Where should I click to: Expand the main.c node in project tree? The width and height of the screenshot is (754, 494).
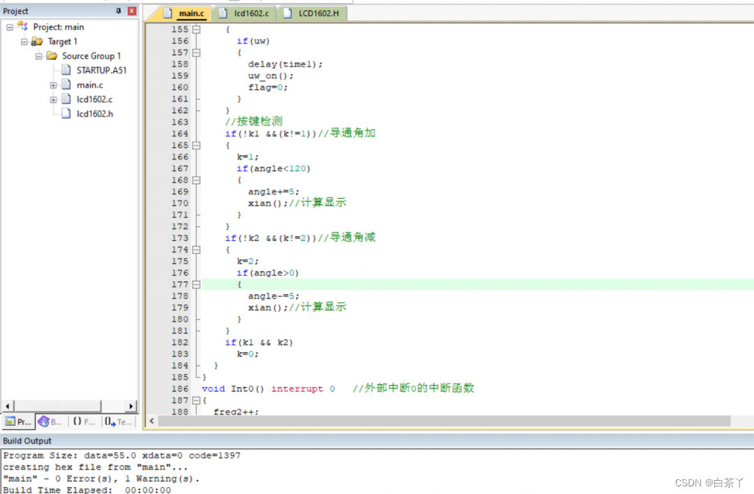(x=53, y=85)
